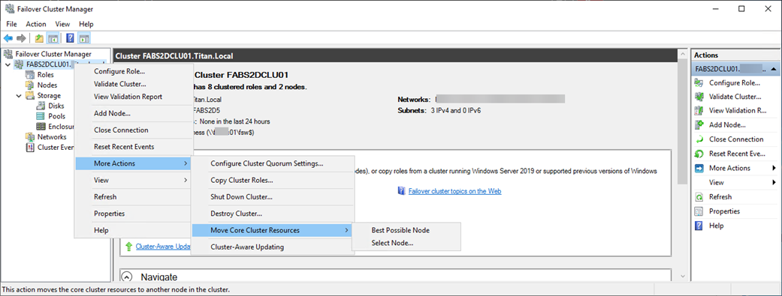Viewport: 782px width, 296px height.
Task: Choose Best Possible Node from submenu
Action: [400, 230]
